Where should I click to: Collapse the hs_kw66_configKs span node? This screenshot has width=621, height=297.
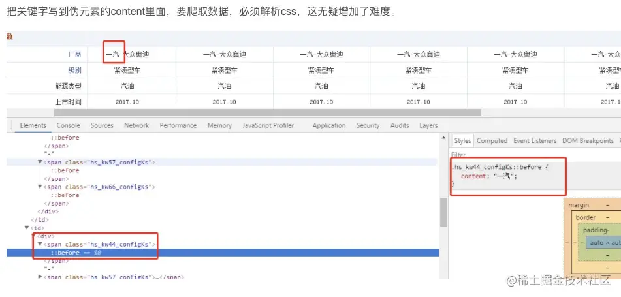click(40, 187)
